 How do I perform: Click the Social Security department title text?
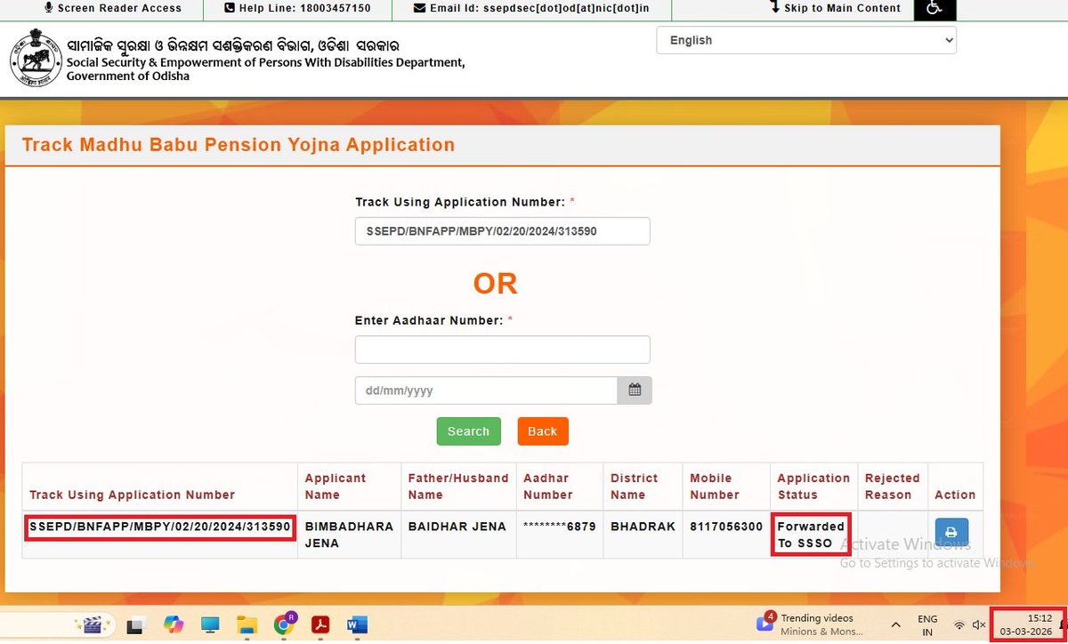265,69
